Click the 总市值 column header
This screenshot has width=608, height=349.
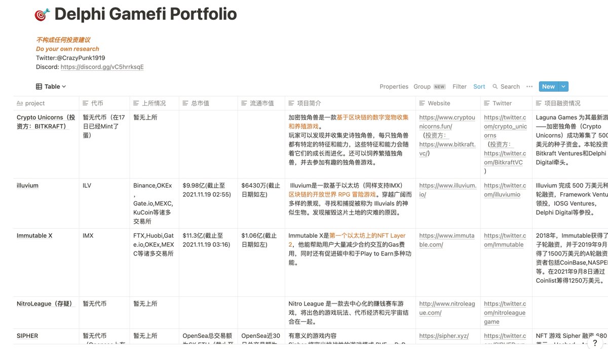(x=208, y=103)
